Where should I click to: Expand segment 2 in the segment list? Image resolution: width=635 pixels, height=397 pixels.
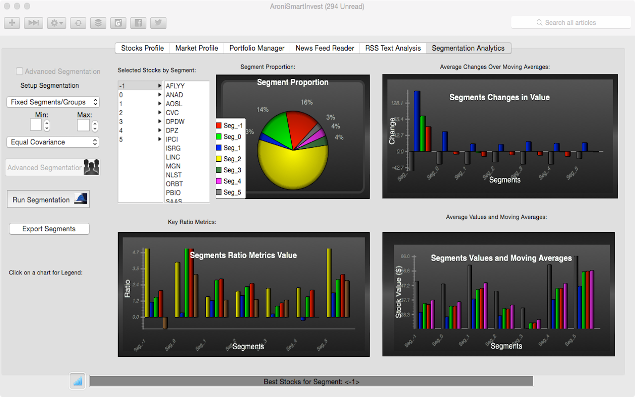160,113
